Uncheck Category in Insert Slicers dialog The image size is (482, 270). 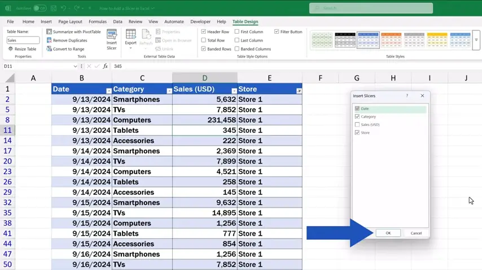[x=357, y=116]
